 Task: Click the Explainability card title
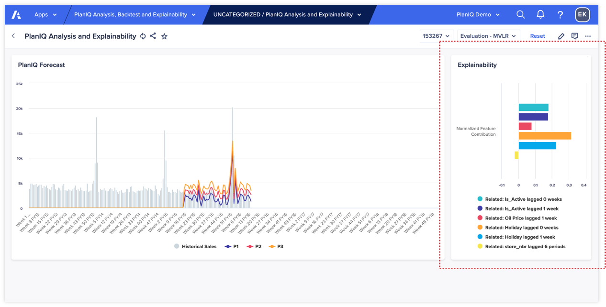(x=477, y=65)
